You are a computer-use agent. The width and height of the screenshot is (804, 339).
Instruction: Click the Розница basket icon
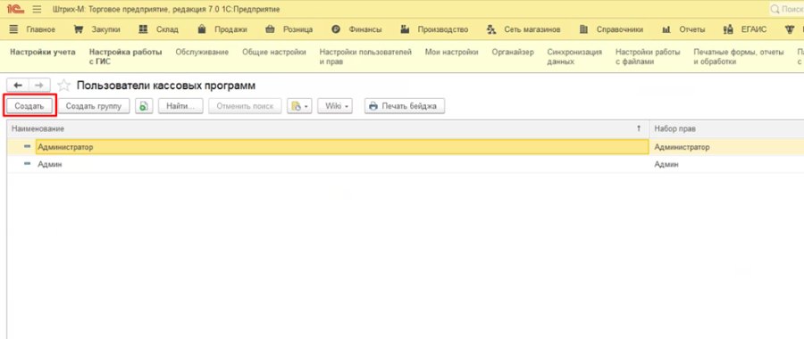(270, 29)
